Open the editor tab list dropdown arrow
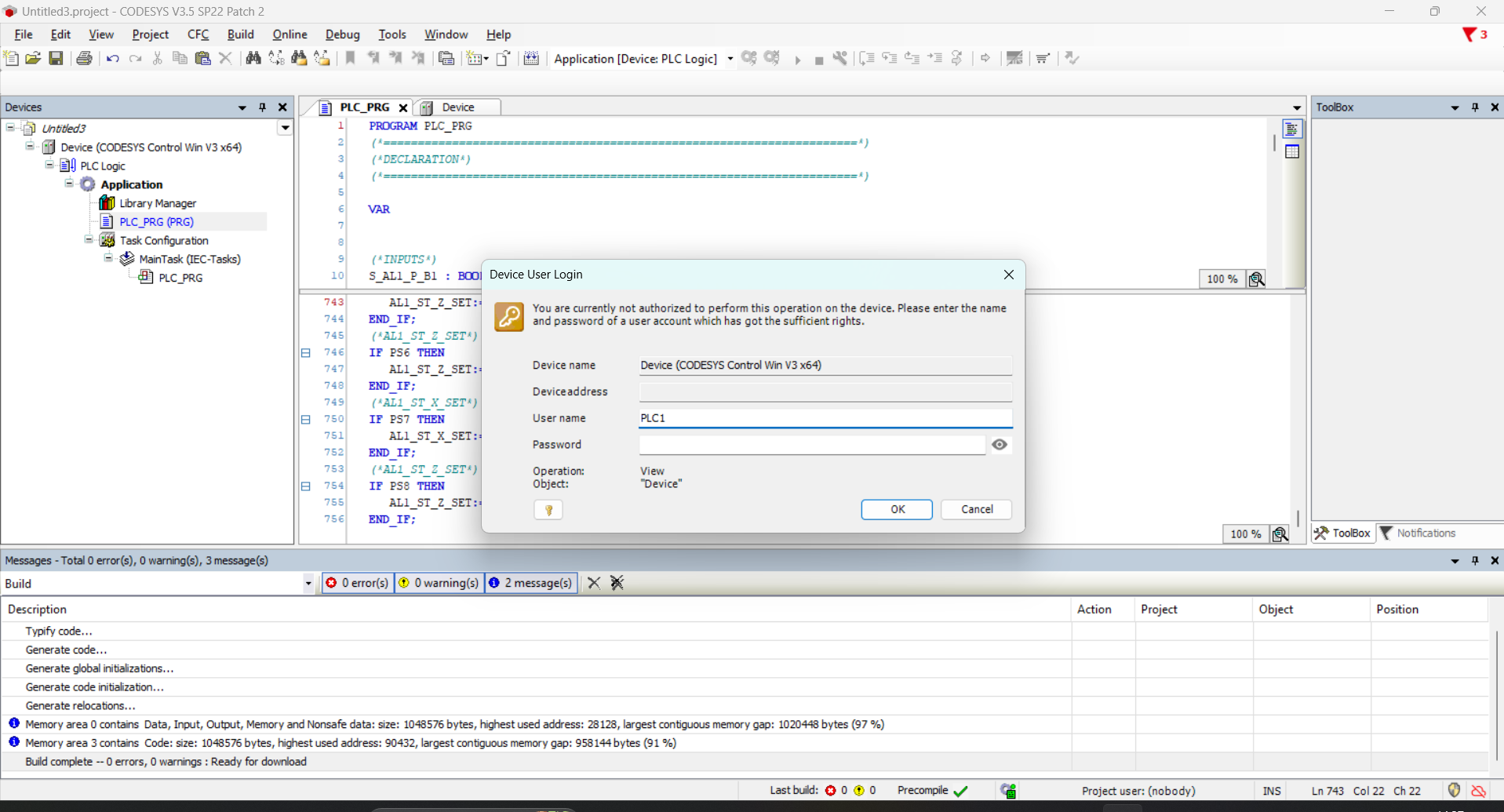This screenshot has height=812, width=1504. pyautogui.click(x=1296, y=107)
